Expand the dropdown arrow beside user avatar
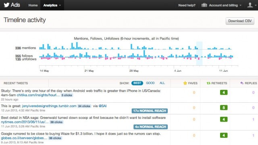 [256, 5]
